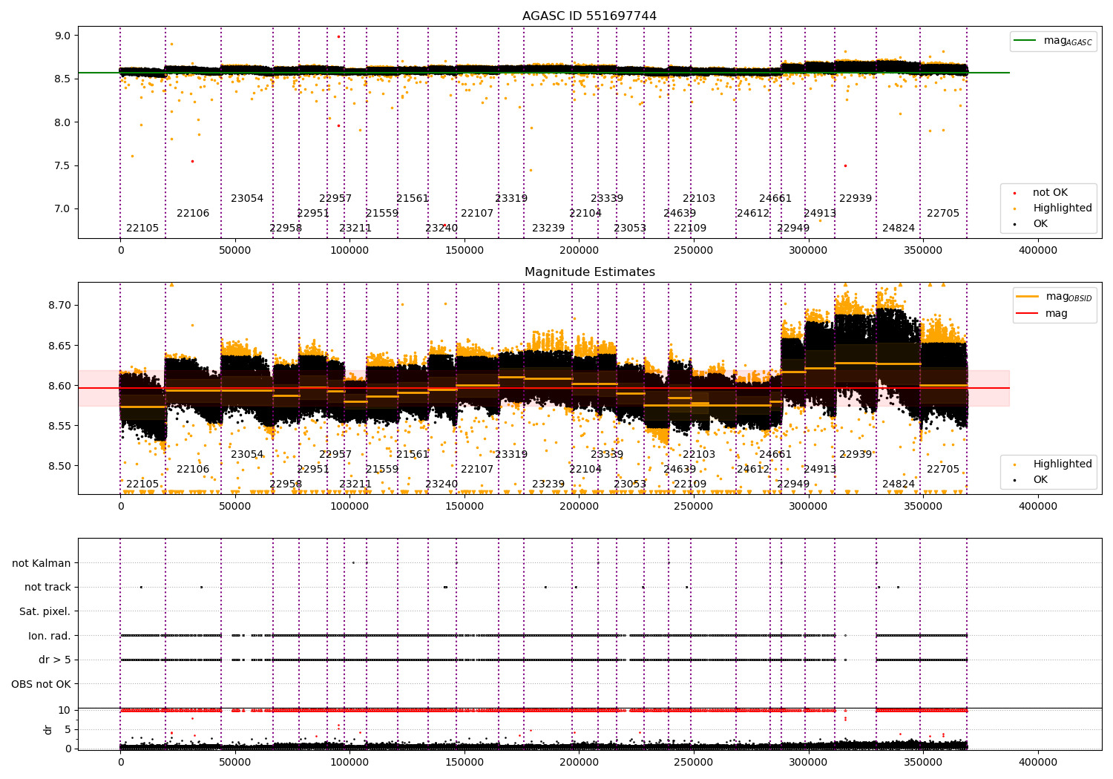Select the mag AGASC legend entry in top plot
The height and width of the screenshot is (779, 1113).
click(x=1053, y=41)
